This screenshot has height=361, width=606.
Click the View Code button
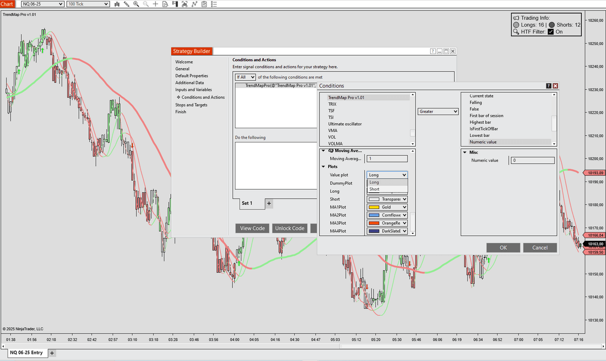click(x=252, y=228)
